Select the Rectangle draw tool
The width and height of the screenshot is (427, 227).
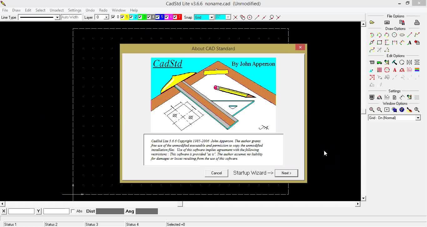tap(379, 42)
